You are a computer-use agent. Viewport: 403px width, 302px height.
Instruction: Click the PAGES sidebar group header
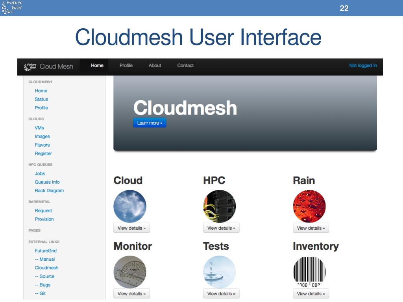tap(35, 230)
